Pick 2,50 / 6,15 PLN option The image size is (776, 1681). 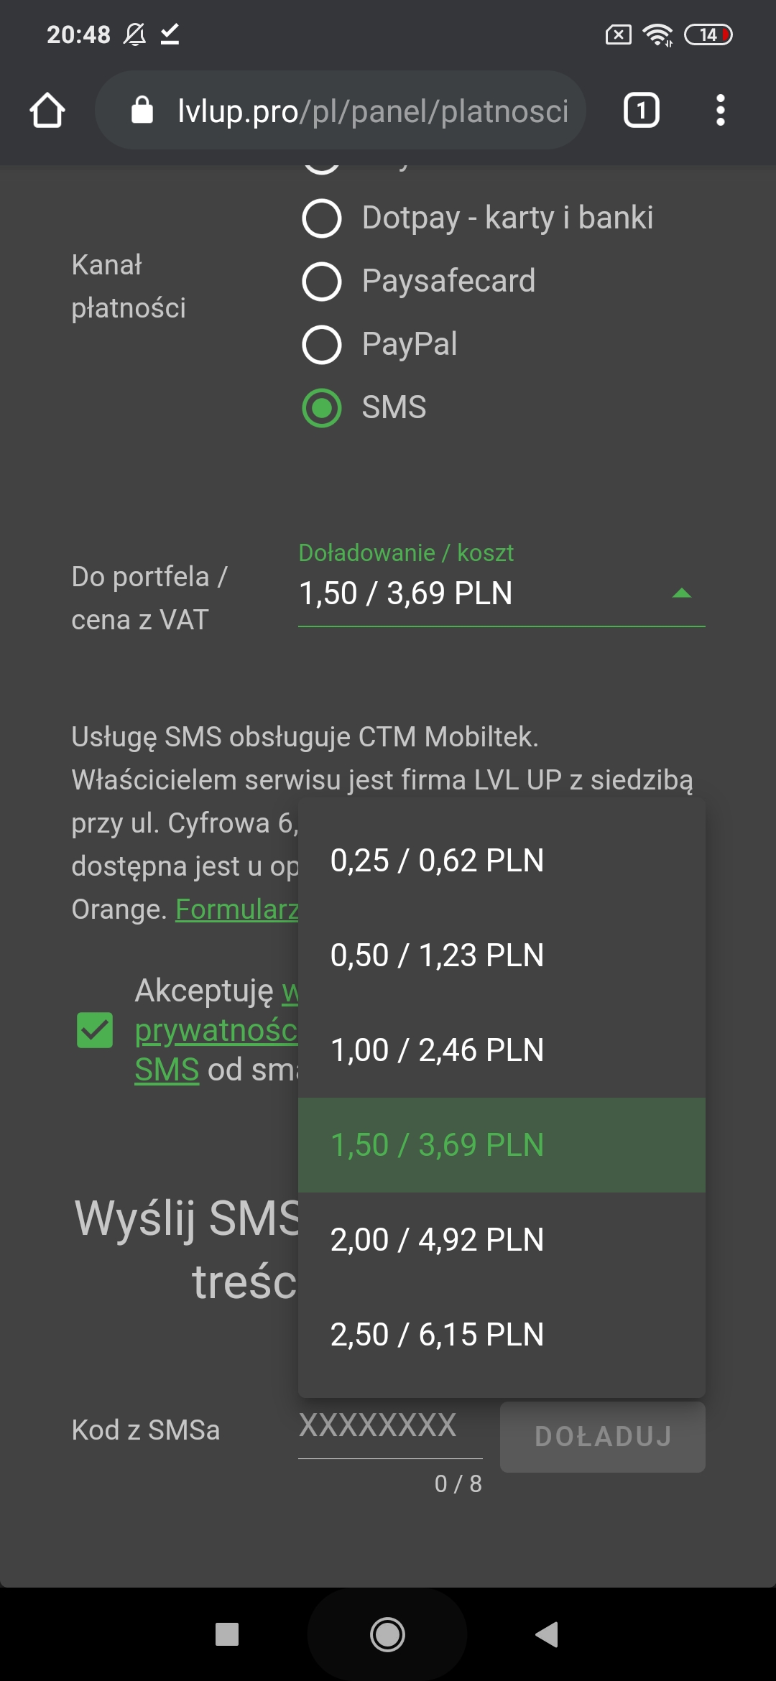[x=437, y=1335]
